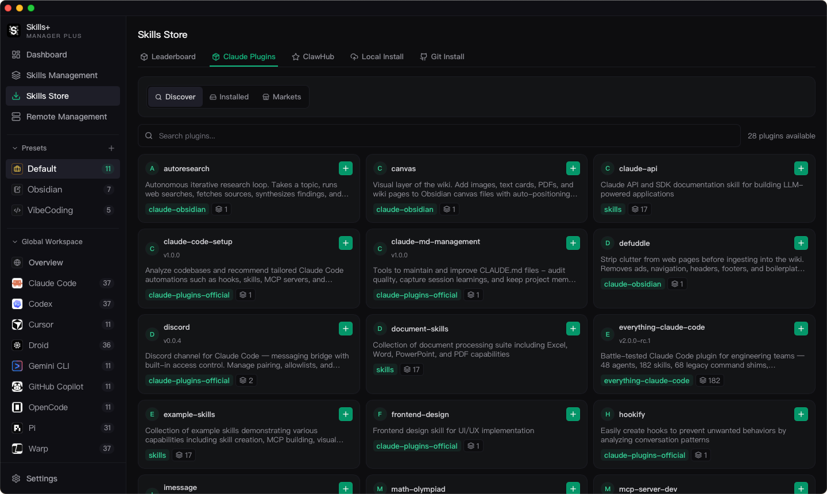The image size is (827, 494).
Task: Click everything-claude-code marketplace tag
Action: tap(647, 381)
